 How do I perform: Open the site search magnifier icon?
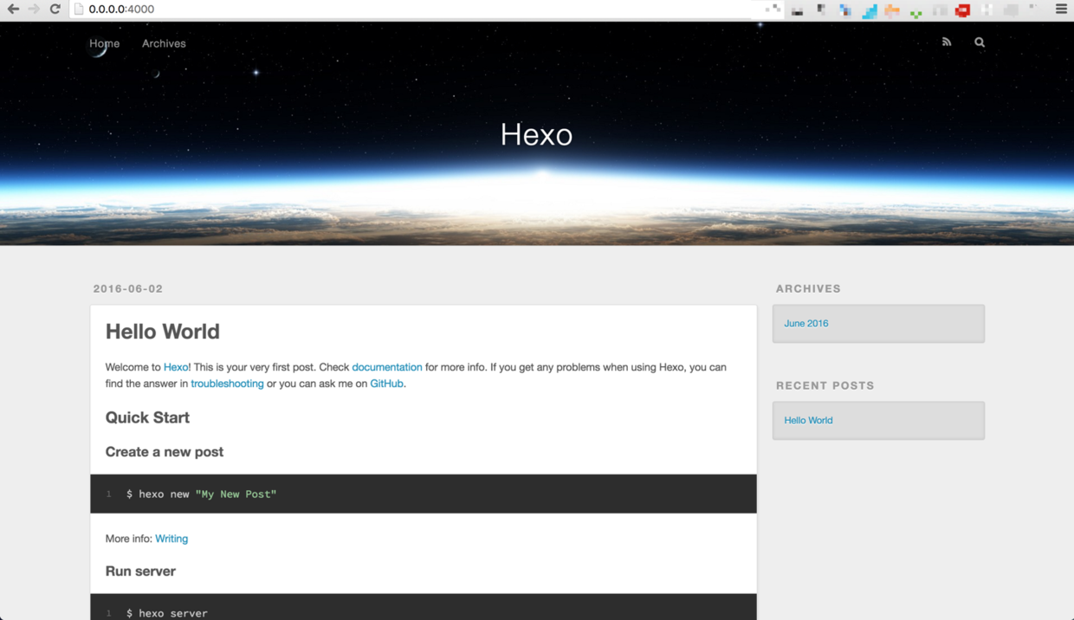(x=980, y=42)
